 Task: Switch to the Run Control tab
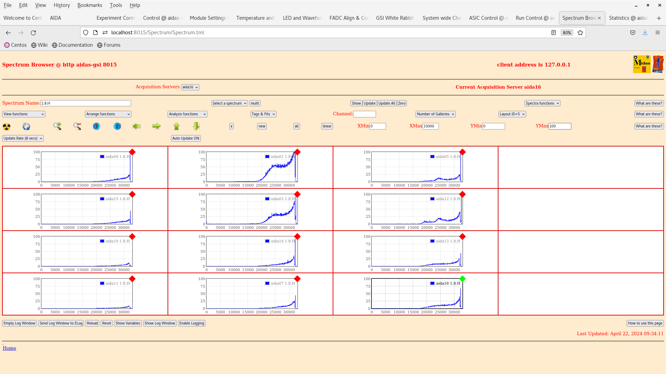point(535,18)
